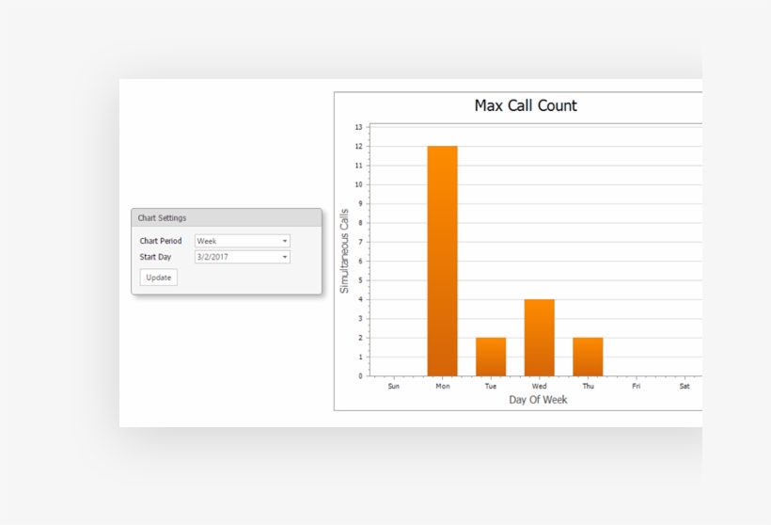Select the Thursday bar in the chart
771x525 pixels.
point(588,357)
